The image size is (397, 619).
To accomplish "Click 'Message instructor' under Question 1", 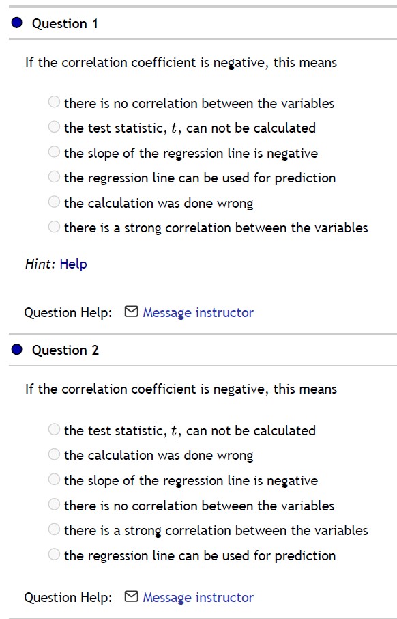I will pyautogui.click(x=197, y=312).
